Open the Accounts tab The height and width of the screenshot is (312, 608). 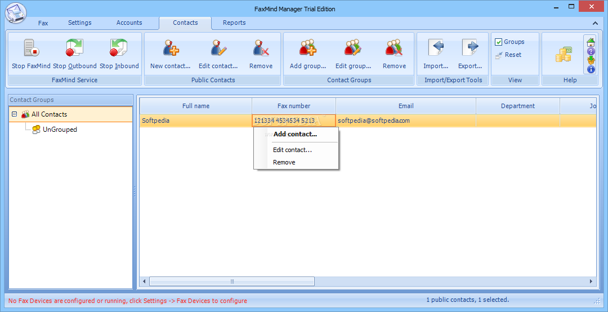pyautogui.click(x=129, y=23)
